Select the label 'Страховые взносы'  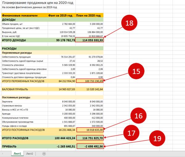tap(12, 106)
